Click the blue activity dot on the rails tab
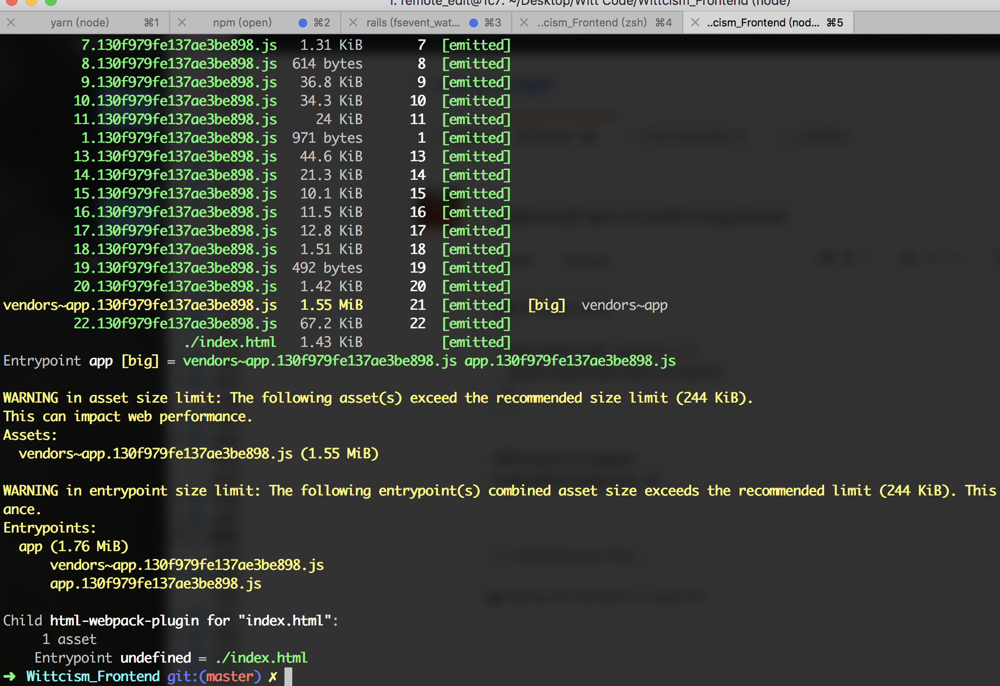The width and height of the screenshot is (1000, 686). coord(474,22)
